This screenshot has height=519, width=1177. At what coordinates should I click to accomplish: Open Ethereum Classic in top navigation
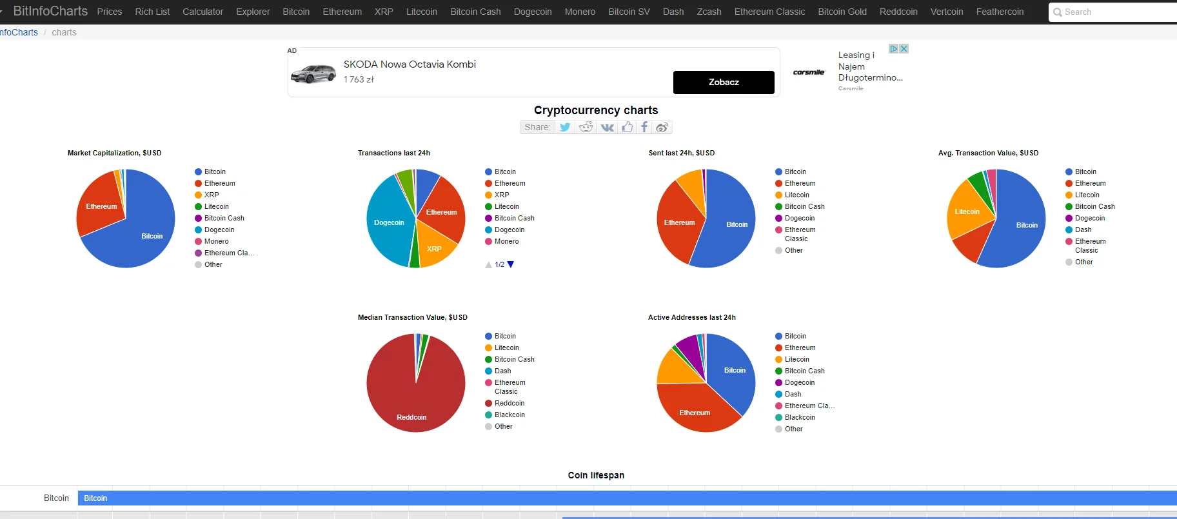click(x=769, y=12)
